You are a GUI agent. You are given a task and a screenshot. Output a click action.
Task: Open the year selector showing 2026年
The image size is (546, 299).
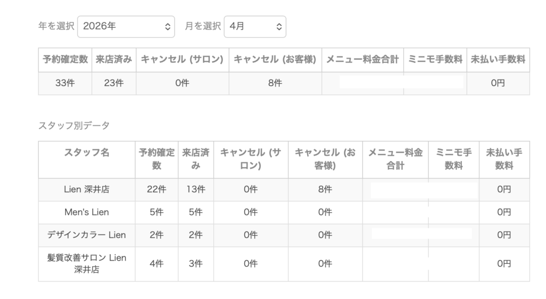(126, 26)
